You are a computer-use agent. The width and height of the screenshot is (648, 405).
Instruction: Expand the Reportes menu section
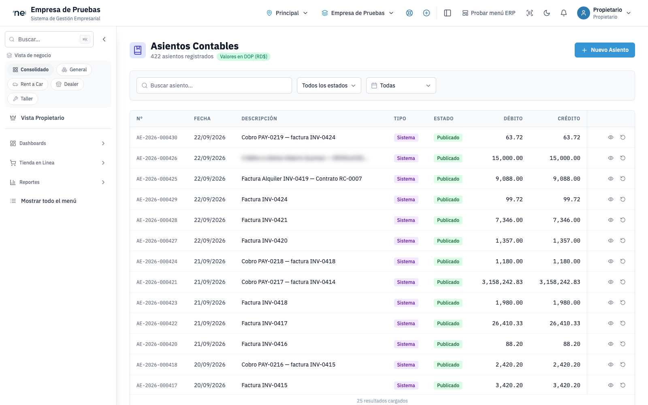click(x=58, y=182)
